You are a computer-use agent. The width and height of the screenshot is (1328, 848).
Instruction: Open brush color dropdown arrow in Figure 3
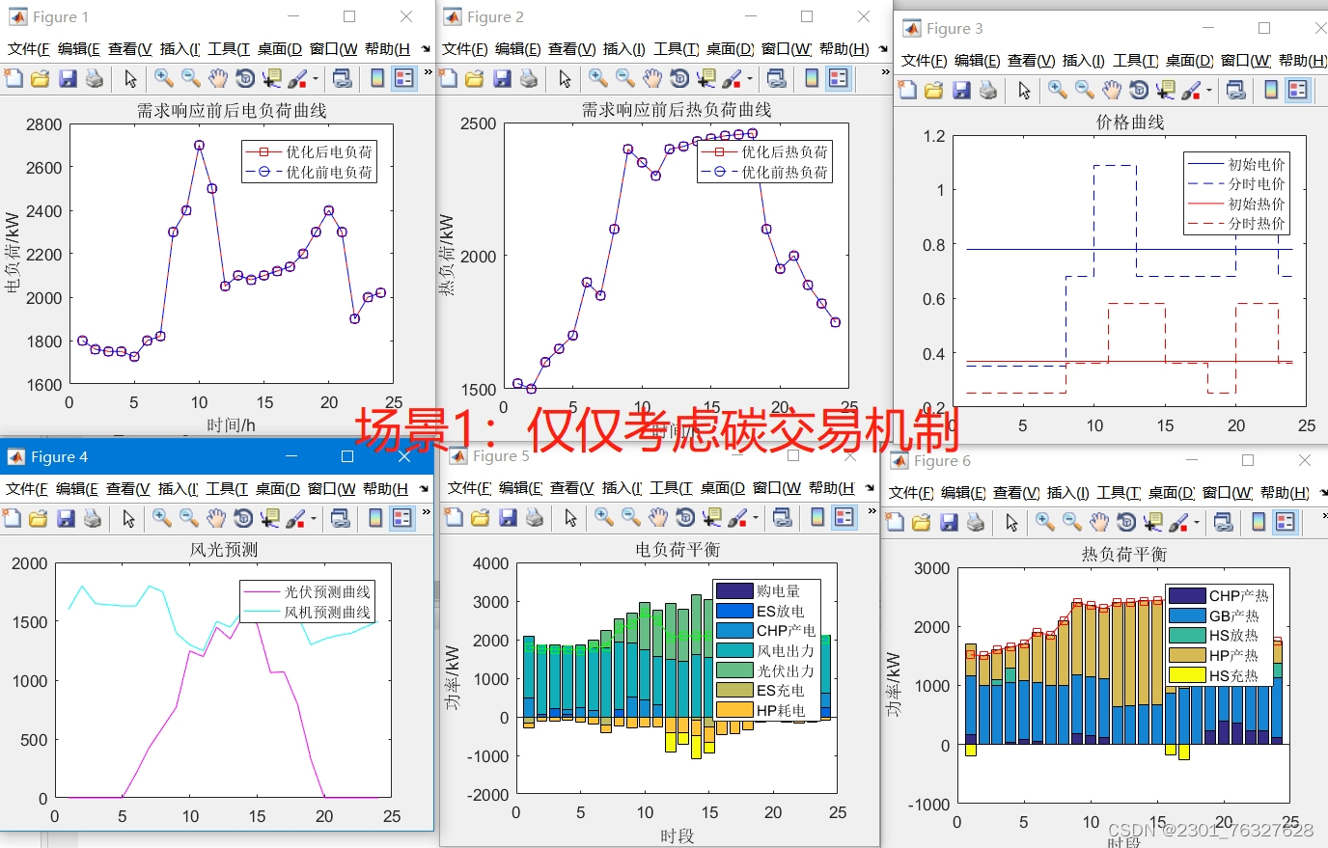1207,91
